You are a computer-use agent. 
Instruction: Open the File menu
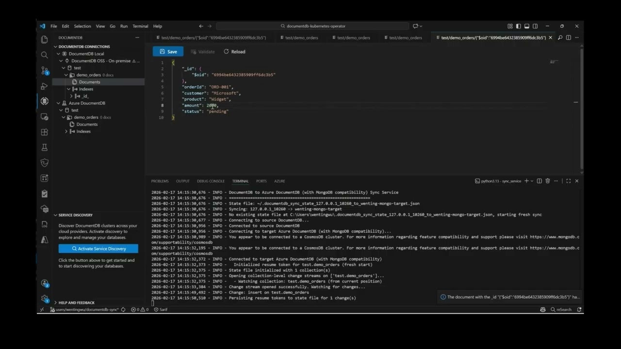53,26
